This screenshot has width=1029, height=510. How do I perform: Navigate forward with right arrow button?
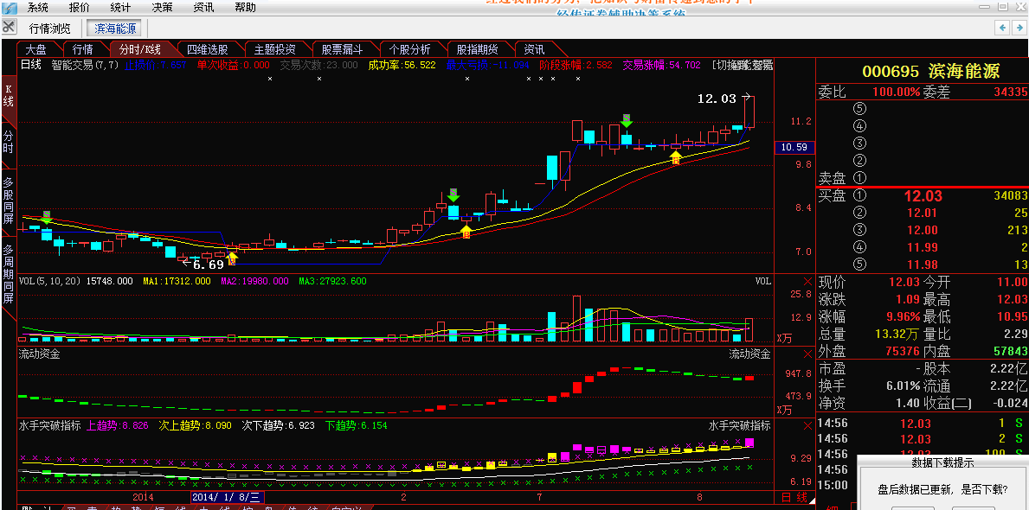(x=1019, y=28)
